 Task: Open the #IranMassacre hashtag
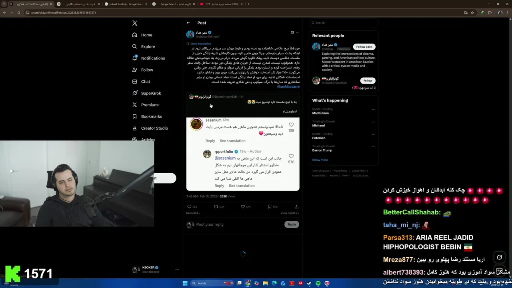coord(288,86)
